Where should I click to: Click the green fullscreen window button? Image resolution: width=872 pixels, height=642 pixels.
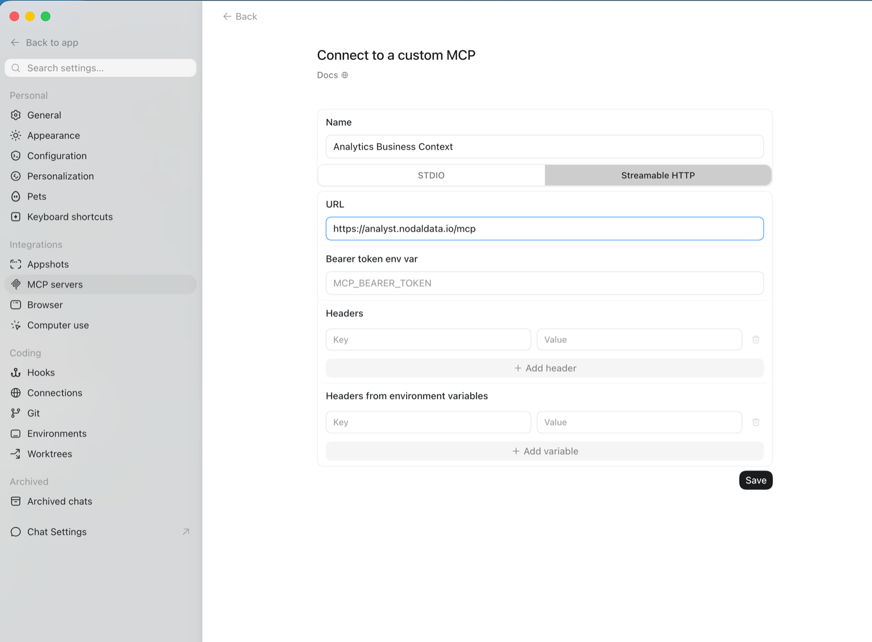tap(46, 16)
